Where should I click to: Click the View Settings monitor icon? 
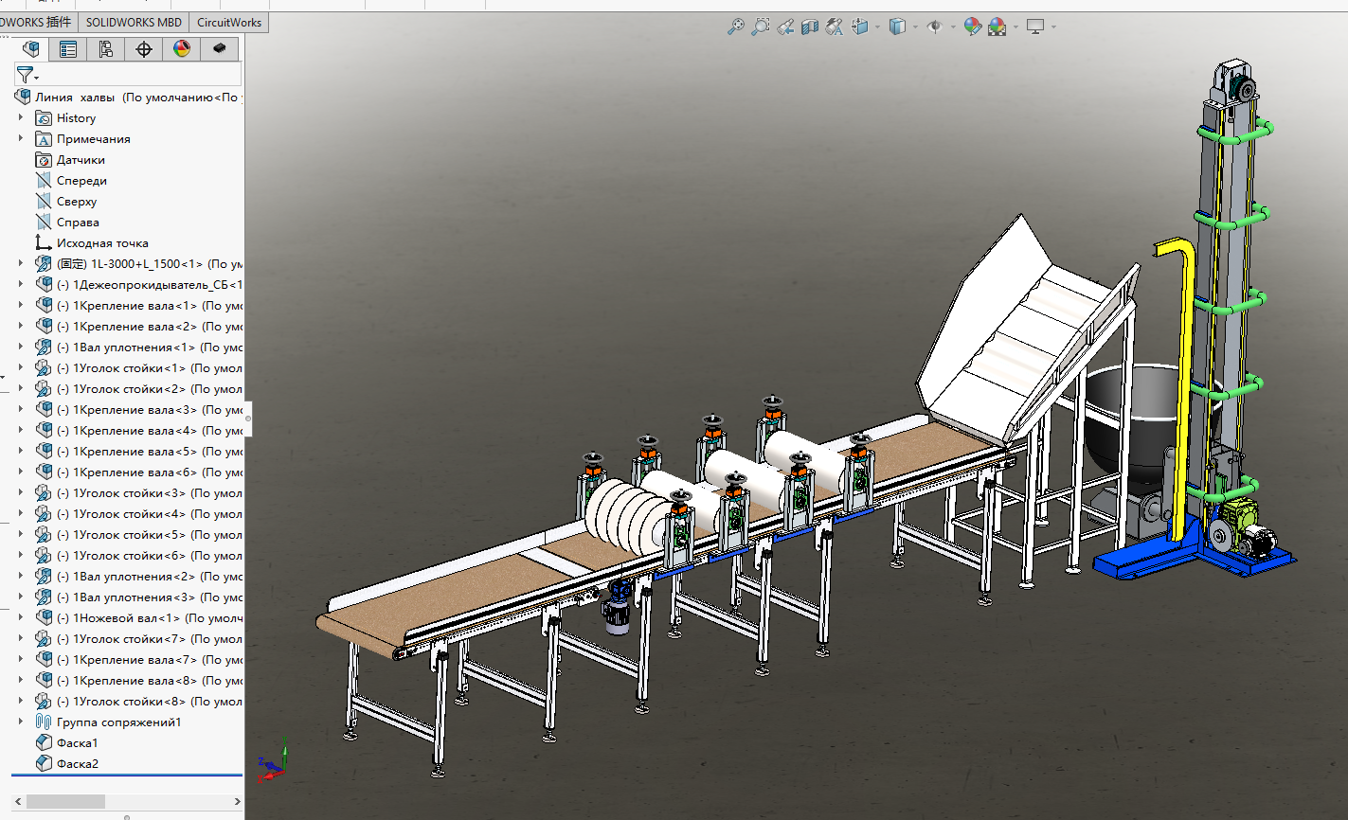point(1035,27)
